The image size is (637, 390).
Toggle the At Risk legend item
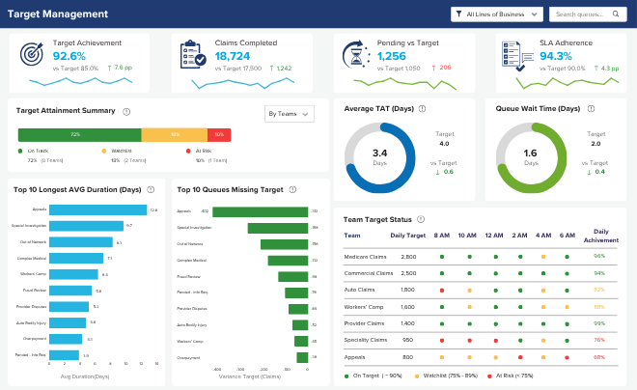pos(199,151)
